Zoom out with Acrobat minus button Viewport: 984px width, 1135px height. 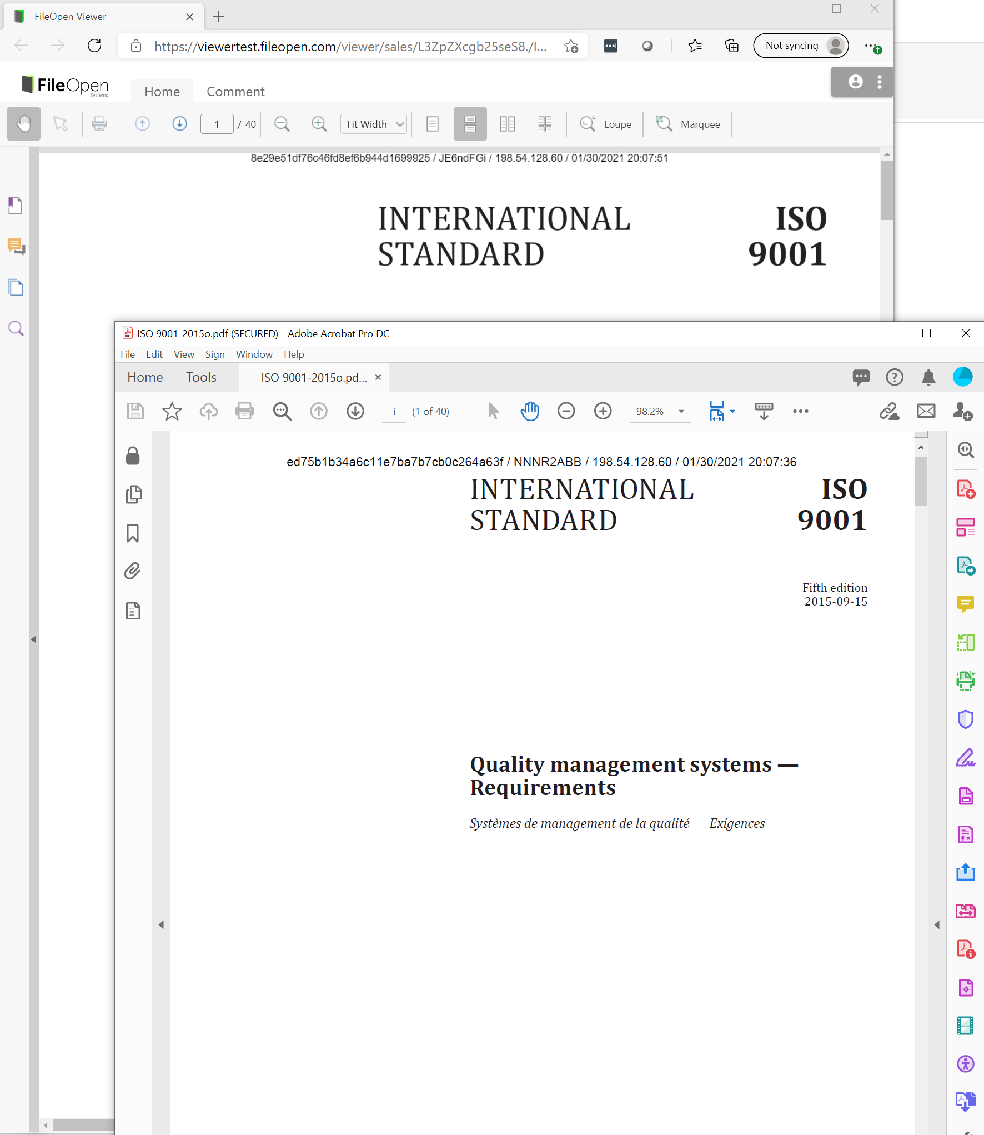coord(566,412)
